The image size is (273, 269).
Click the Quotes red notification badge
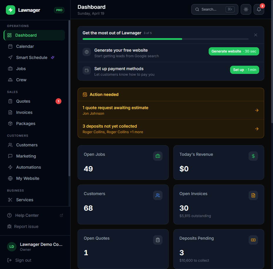(58, 101)
